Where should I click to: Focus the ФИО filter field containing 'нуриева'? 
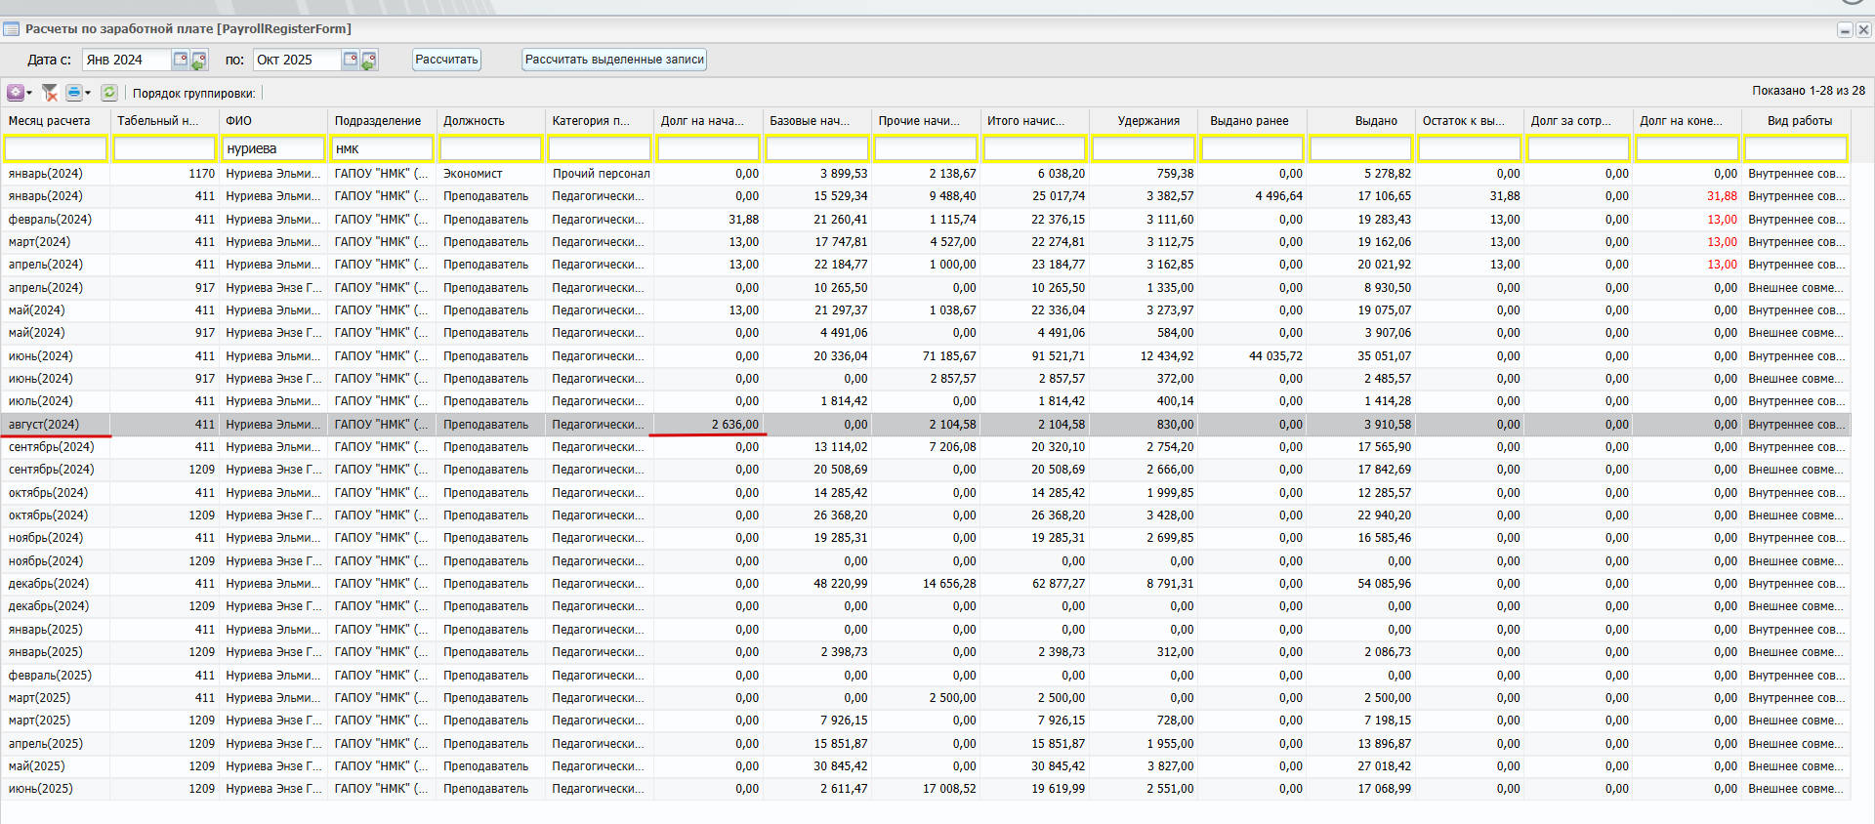pyautogui.click(x=273, y=149)
